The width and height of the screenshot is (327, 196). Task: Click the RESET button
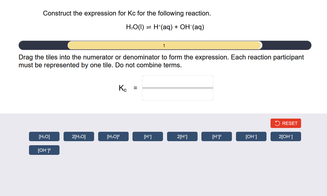click(286, 123)
